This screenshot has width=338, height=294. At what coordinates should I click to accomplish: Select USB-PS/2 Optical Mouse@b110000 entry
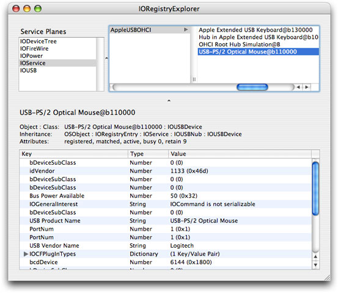pyautogui.click(x=258, y=52)
